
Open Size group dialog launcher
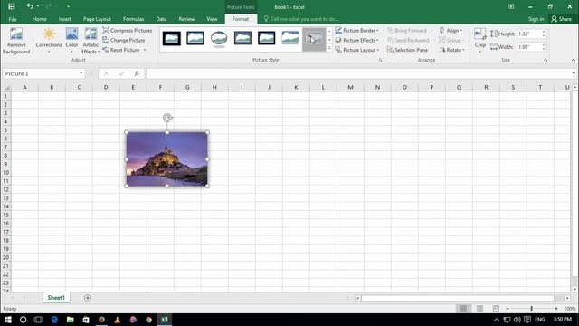546,60
